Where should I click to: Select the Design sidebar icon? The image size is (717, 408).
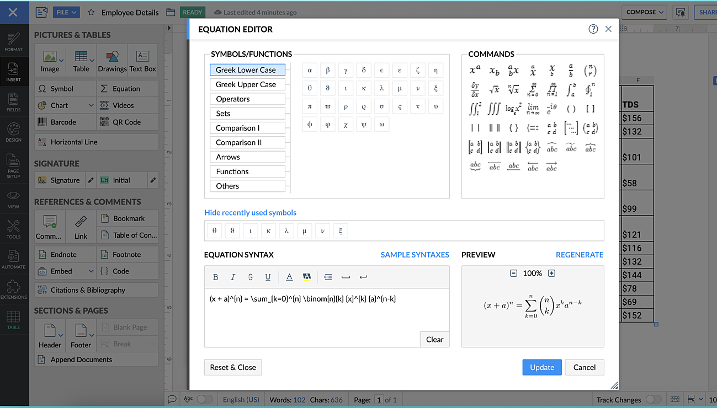pos(14,131)
